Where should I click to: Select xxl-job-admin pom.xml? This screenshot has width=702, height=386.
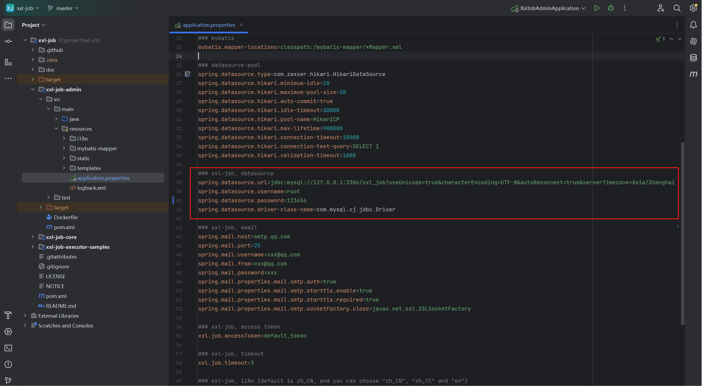(64, 227)
